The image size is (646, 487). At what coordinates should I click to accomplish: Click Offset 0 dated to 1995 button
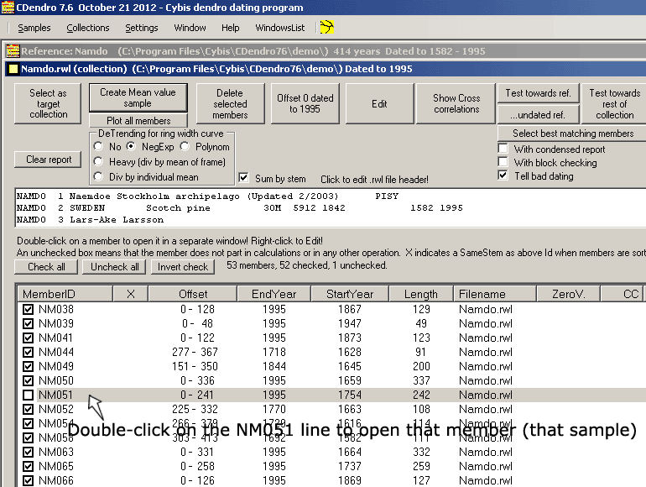tap(305, 103)
